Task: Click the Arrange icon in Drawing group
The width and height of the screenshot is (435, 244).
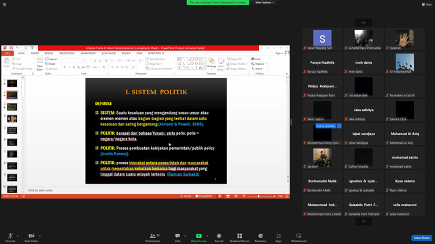Action: [211, 63]
